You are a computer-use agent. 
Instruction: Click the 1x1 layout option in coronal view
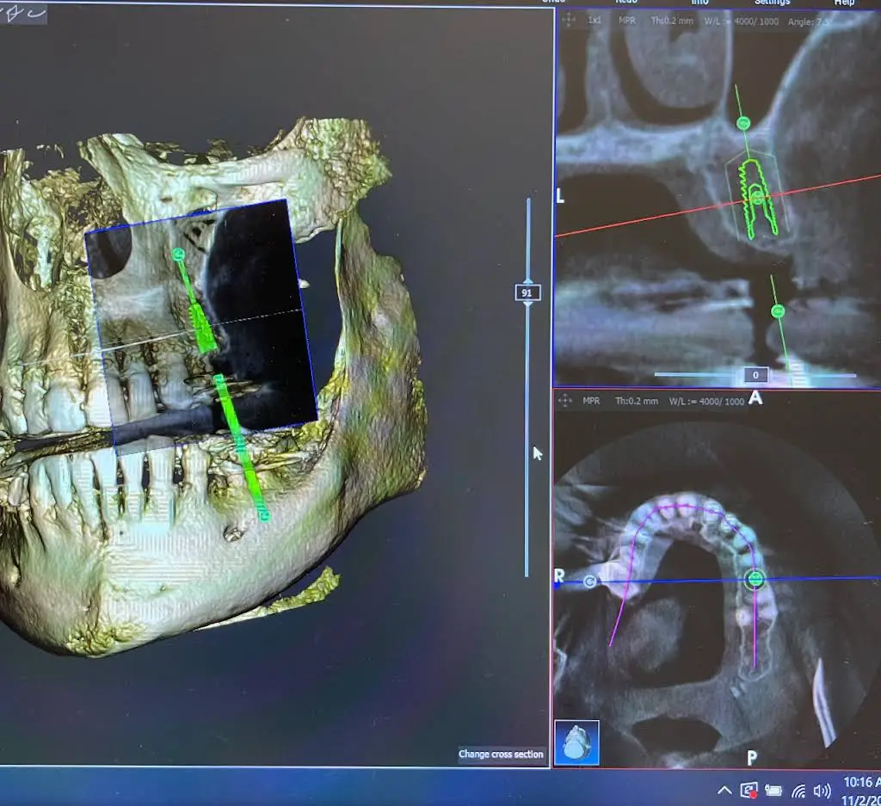(595, 21)
